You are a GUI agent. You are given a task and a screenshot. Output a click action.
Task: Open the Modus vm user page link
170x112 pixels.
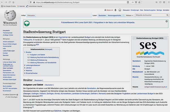point(110,10)
